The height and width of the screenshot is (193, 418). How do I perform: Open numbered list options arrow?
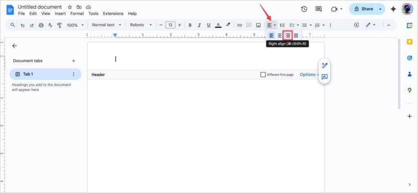[x=323, y=25]
